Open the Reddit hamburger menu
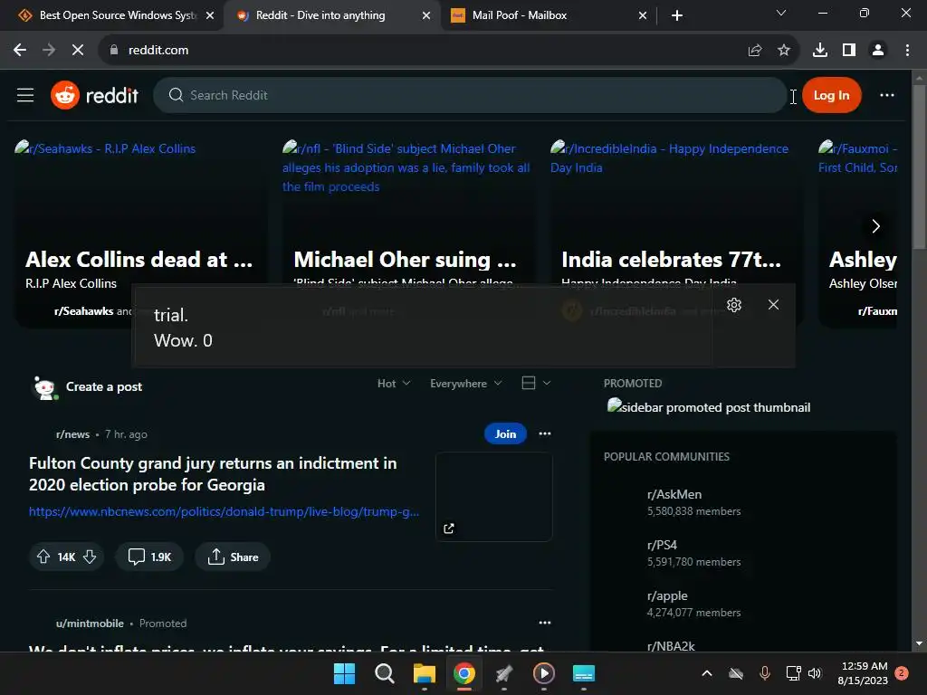 coord(25,95)
